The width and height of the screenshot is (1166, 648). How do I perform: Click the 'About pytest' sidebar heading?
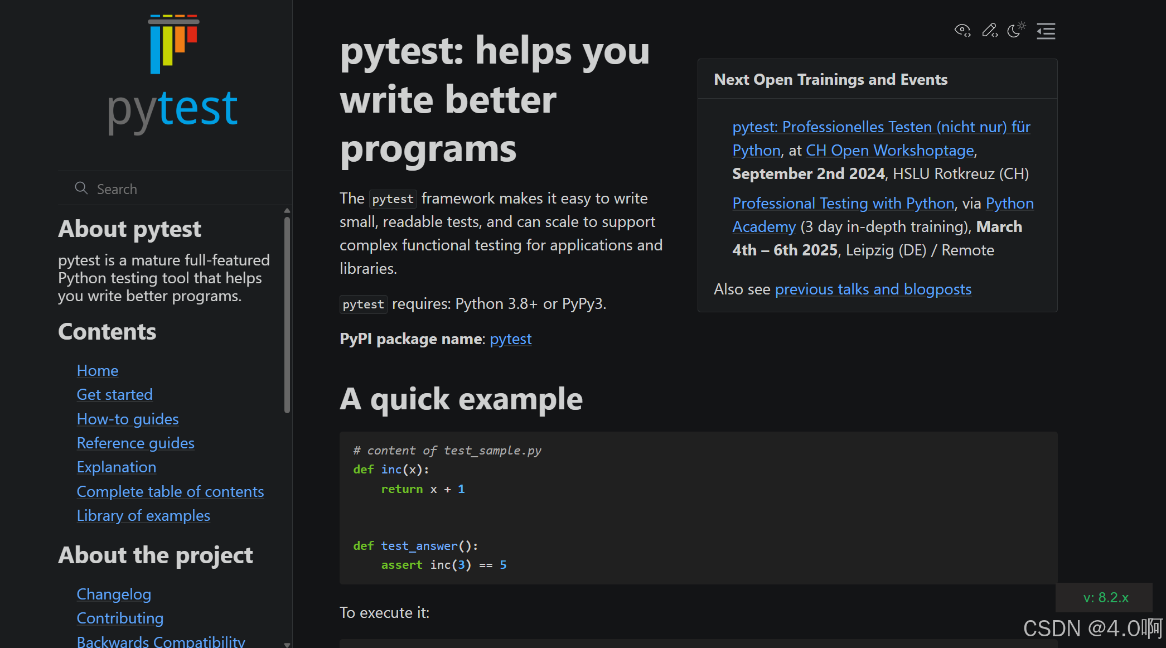129,229
